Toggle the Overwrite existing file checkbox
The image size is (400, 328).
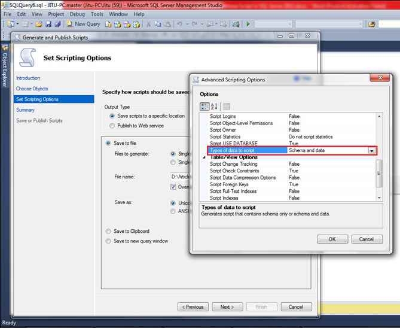click(173, 187)
